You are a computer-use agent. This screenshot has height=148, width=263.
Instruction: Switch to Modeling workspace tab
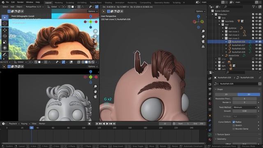[x=59, y=2]
